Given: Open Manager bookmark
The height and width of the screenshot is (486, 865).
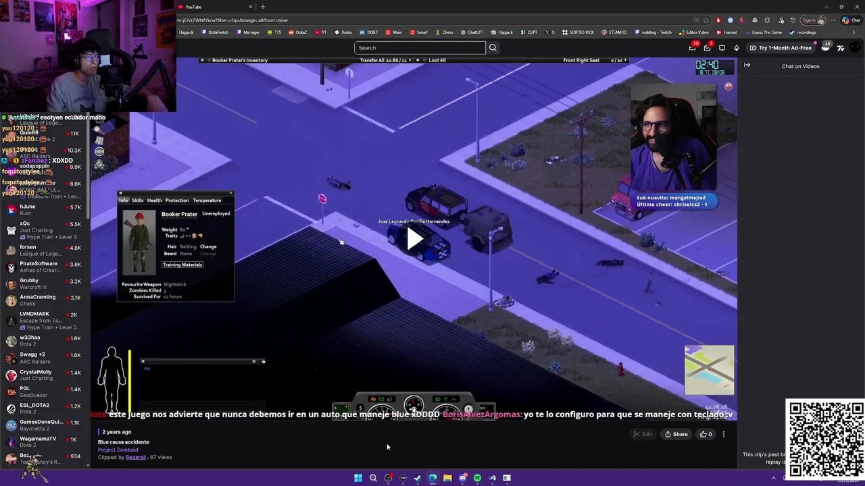Looking at the screenshot, I should [247, 32].
